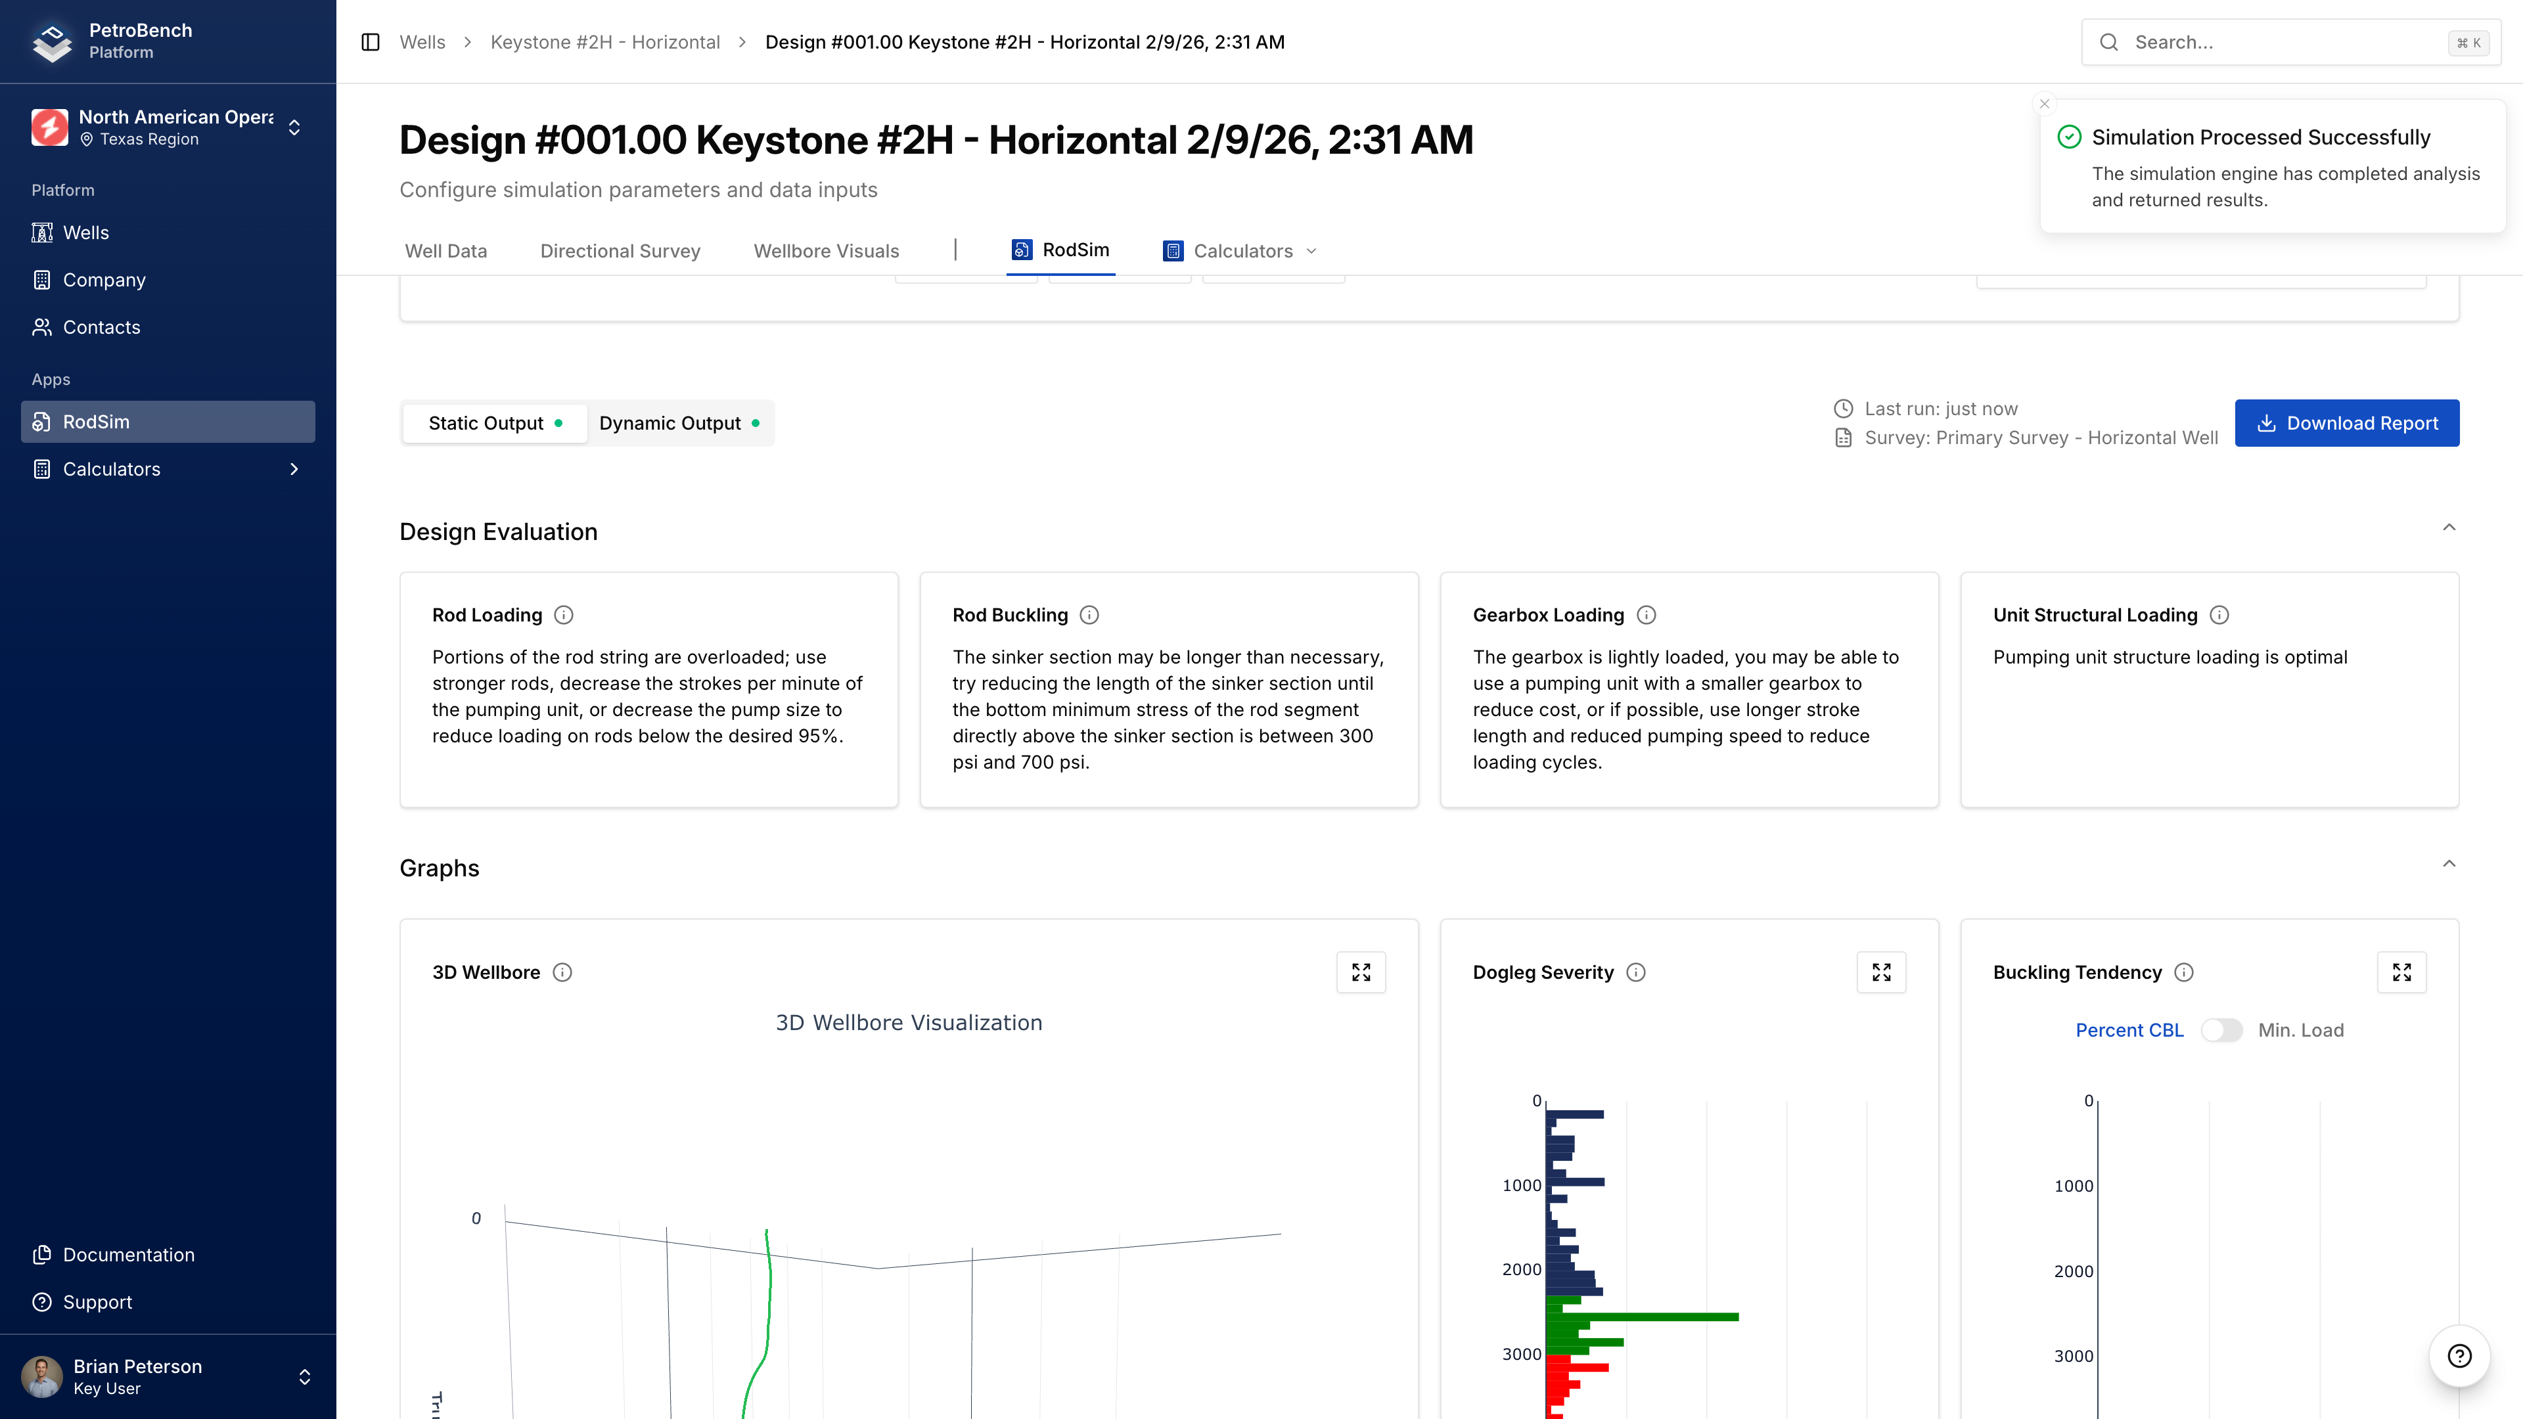Screen dimensions: 2523x1419
Task: Dismiss the simulation success notification
Action: (x=2044, y=104)
